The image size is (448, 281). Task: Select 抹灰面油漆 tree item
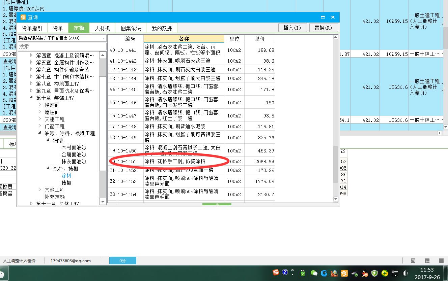coord(74,162)
